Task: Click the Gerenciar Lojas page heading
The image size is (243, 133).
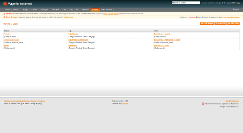Action: click(11, 24)
